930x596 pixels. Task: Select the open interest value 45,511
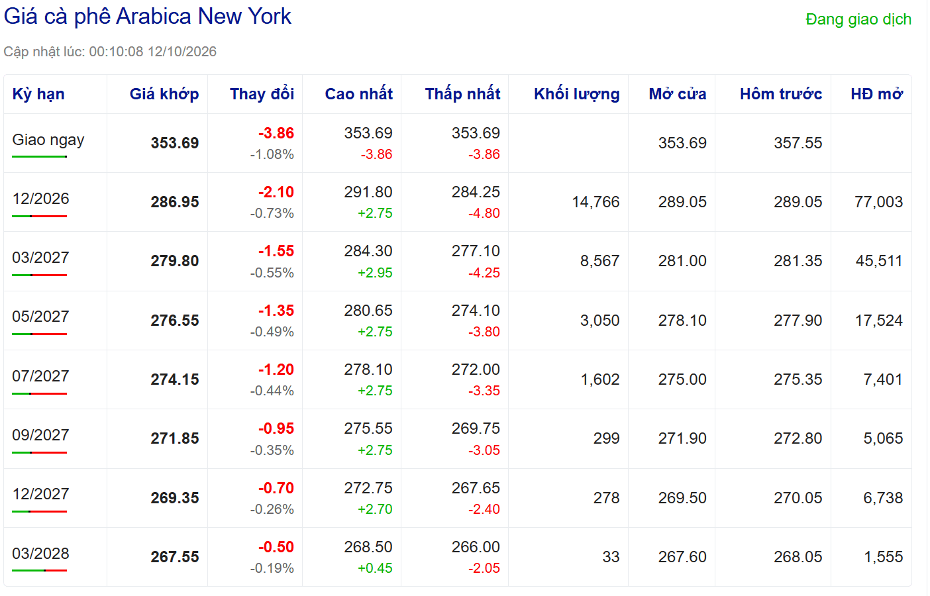[x=879, y=261]
